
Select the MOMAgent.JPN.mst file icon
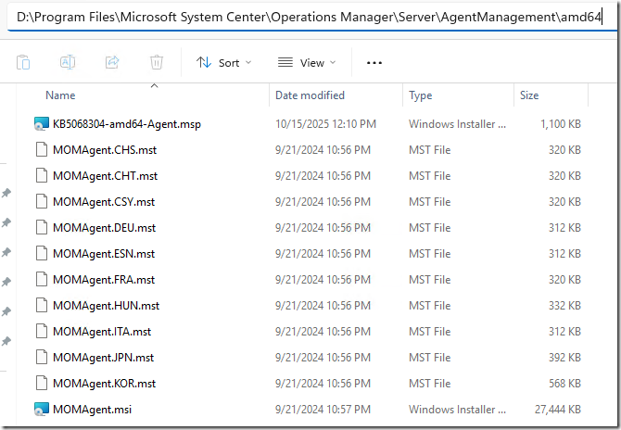click(42, 358)
